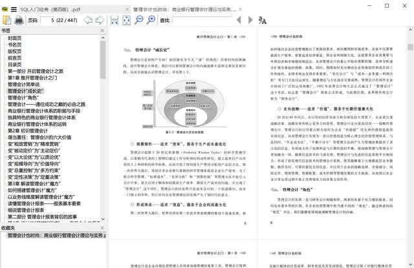The image size is (414, 268).
Task: Switch to 管理会计也时尚 tab
Action: 184,10
